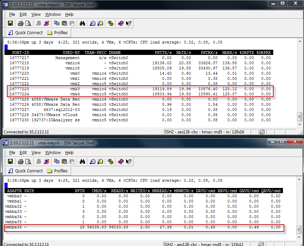The image size is (304, 246).
Task: Click the Management port row in top terminal
Action: [x=140, y=58]
